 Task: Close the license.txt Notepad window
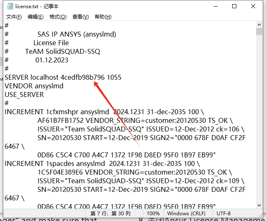pyautogui.click(x=253, y=6)
